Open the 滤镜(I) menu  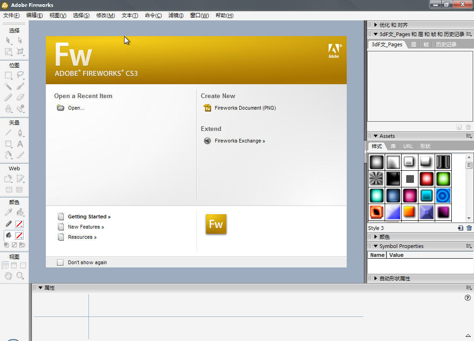pos(175,15)
